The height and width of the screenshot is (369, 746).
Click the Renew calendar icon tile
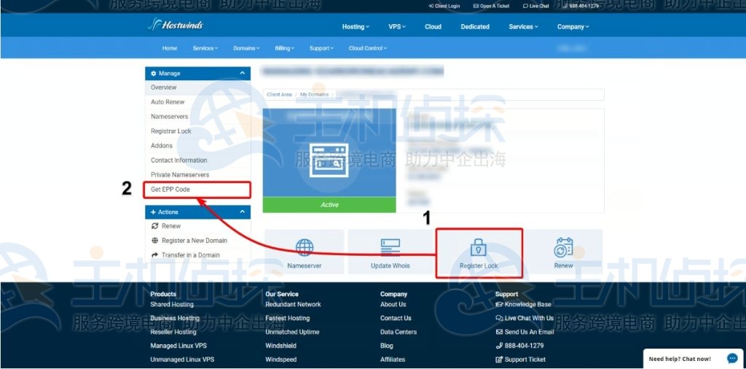(x=563, y=252)
